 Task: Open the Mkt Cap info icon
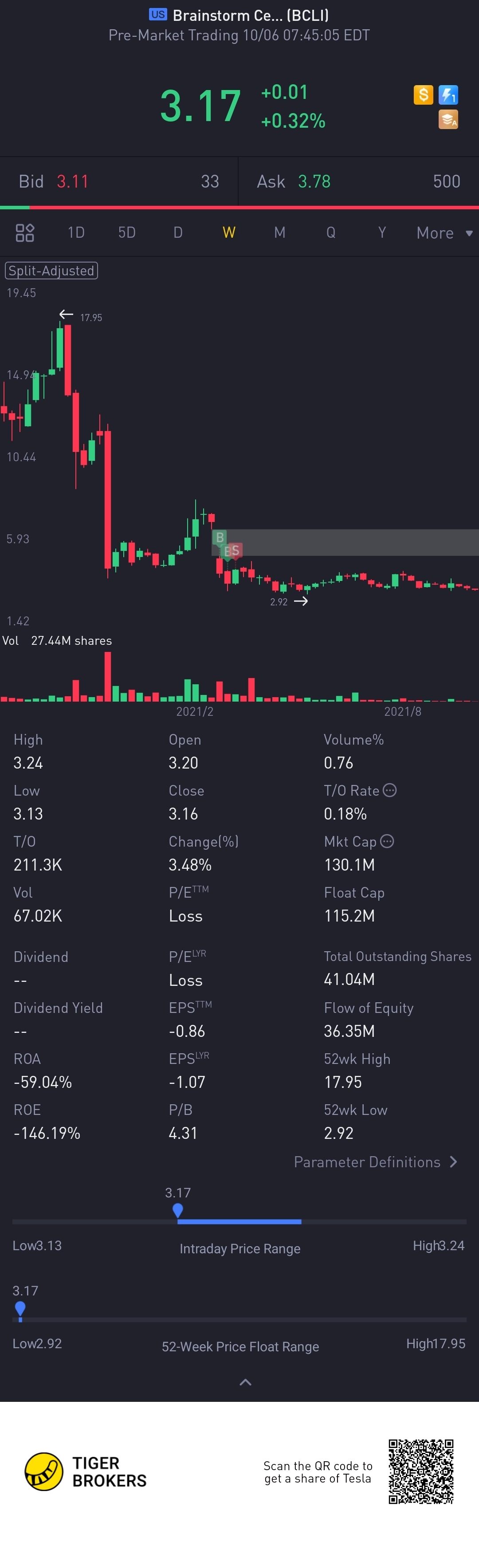click(x=387, y=841)
